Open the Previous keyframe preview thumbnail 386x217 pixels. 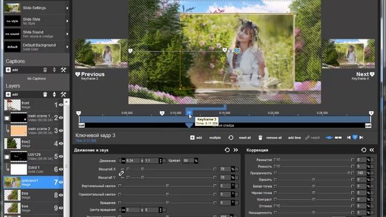point(101,54)
